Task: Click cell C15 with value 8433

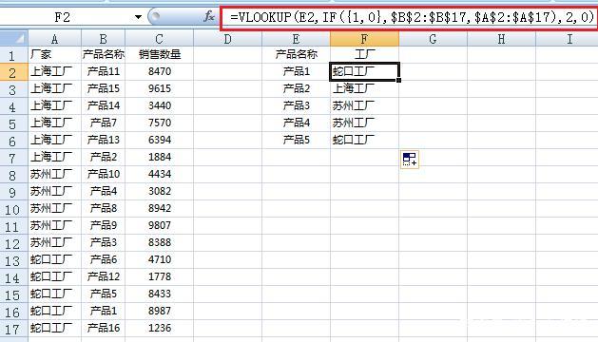Action: pos(160,294)
